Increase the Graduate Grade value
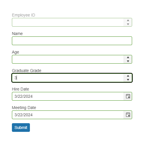 click(x=128, y=76)
